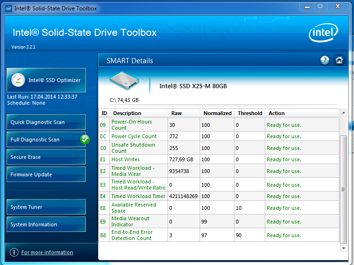Viewport: 354px width, 265px height.
Task: Start Full Diagnostic Scan
Action: (x=46, y=140)
